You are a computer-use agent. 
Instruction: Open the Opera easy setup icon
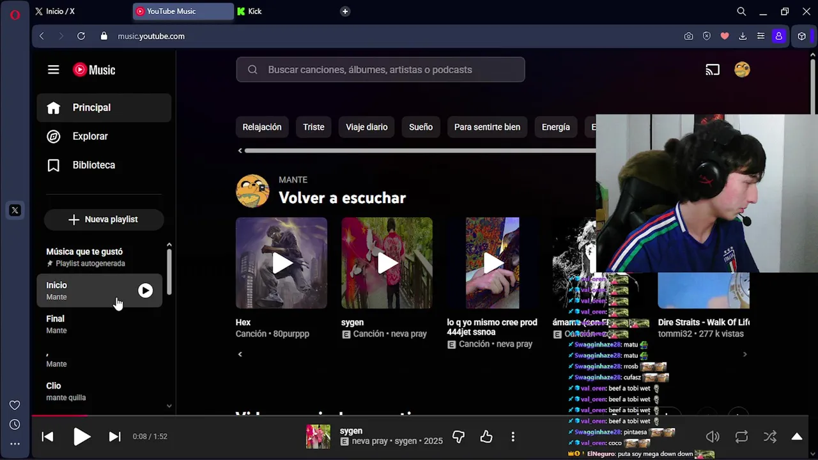click(760, 36)
